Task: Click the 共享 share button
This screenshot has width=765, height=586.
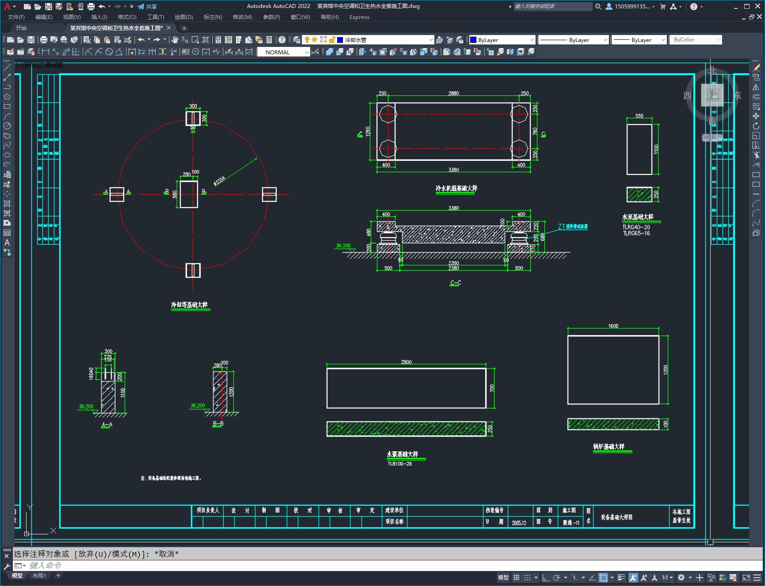Action: [x=147, y=7]
